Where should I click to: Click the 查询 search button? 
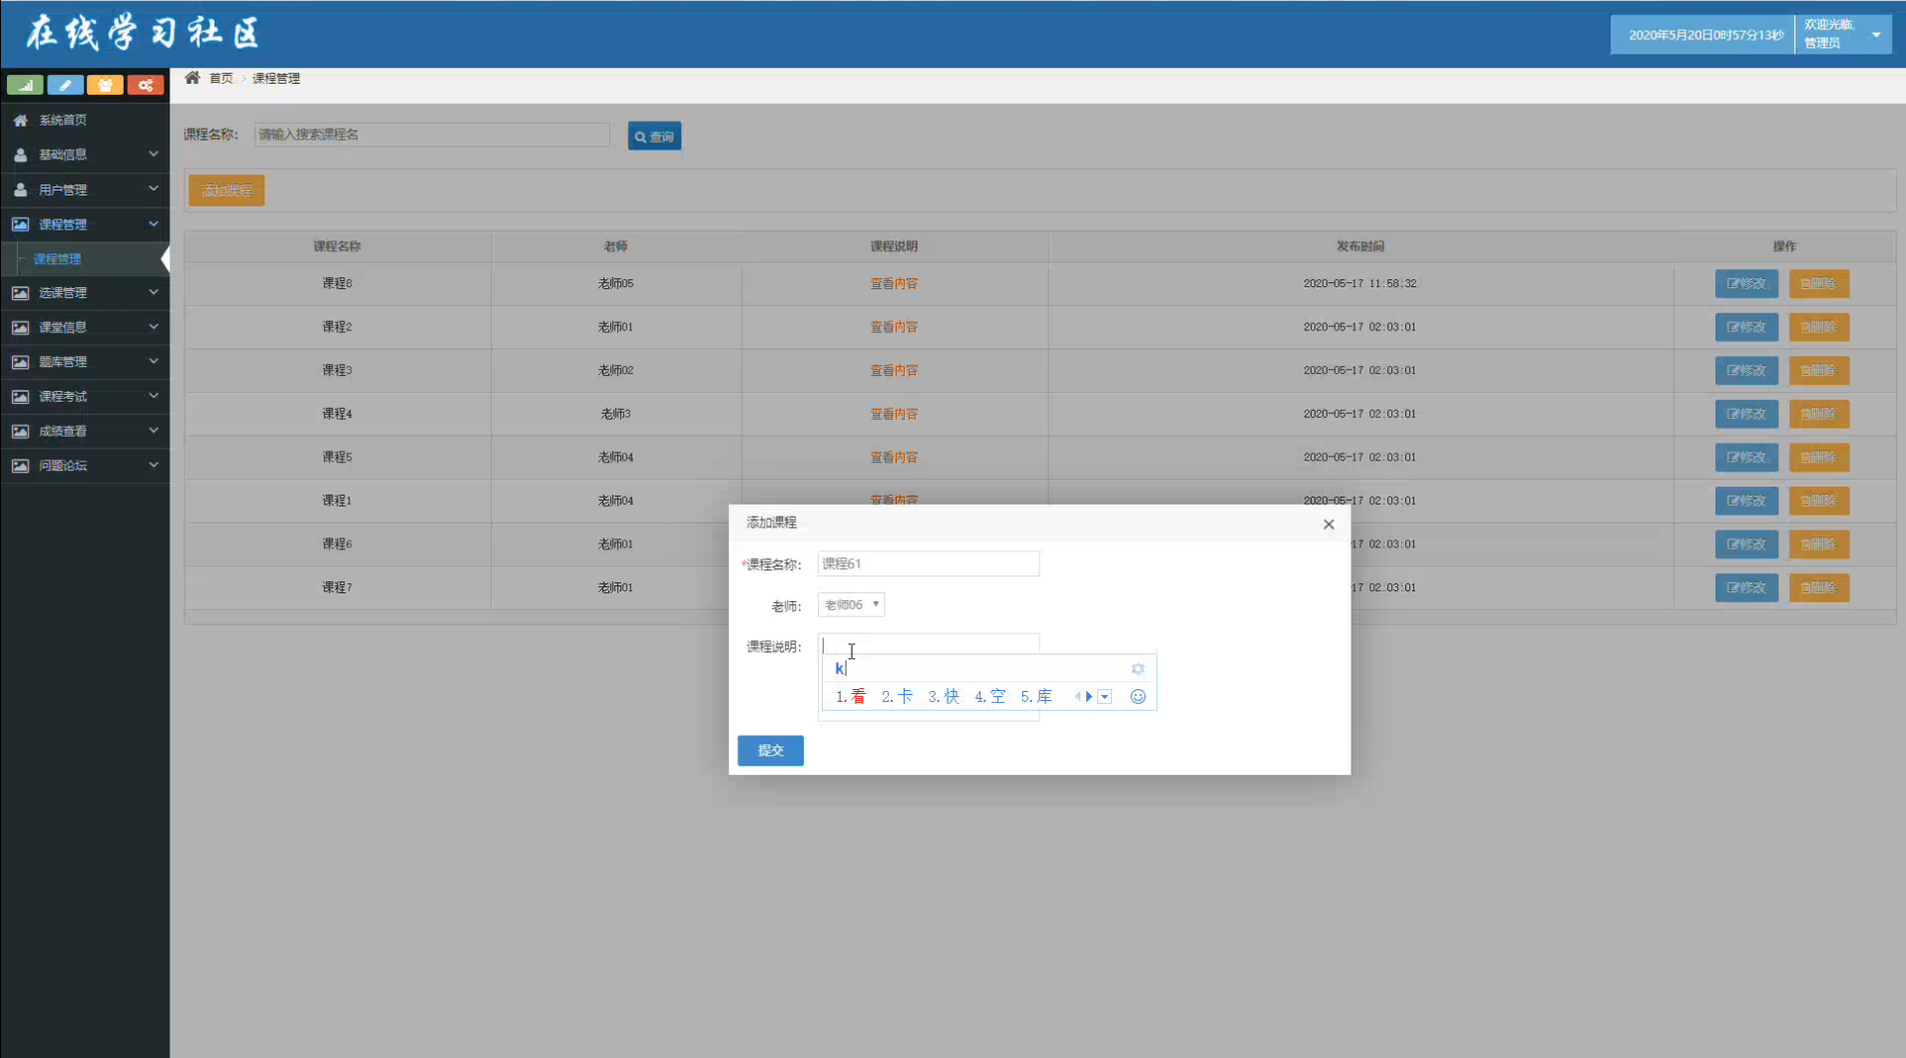[x=654, y=136]
